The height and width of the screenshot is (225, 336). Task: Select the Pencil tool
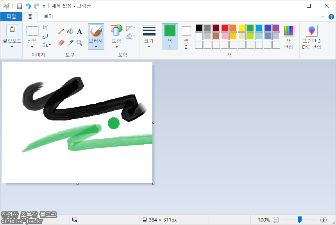[61, 32]
